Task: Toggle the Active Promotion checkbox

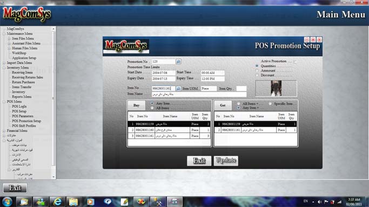Action: pyautogui.click(x=295, y=61)
